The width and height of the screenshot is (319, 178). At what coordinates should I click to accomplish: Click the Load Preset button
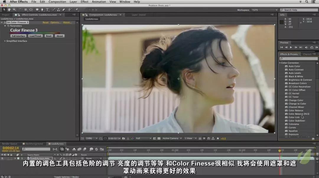click(35, 36)
